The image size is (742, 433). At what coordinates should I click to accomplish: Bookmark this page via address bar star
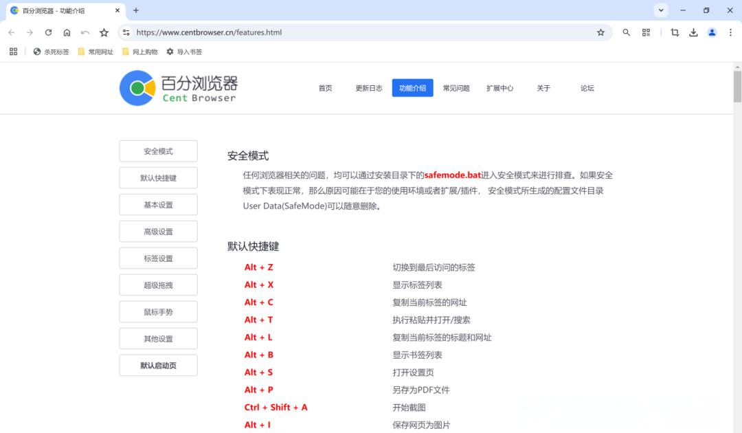pos(600,32)
